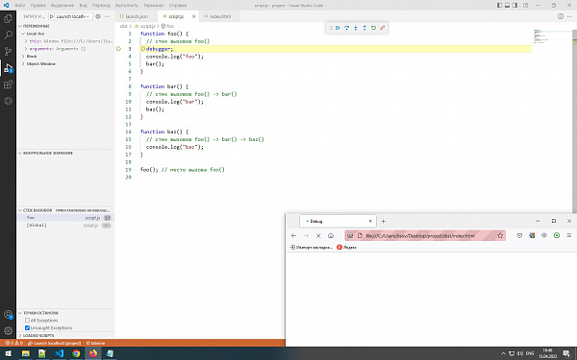Open the Explorer view in activity bar
The image size is (577, 360).
point(8,18)
